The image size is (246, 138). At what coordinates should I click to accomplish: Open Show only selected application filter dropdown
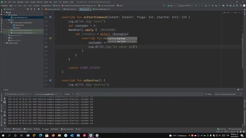pyautogui.click(x=228, y=94)
